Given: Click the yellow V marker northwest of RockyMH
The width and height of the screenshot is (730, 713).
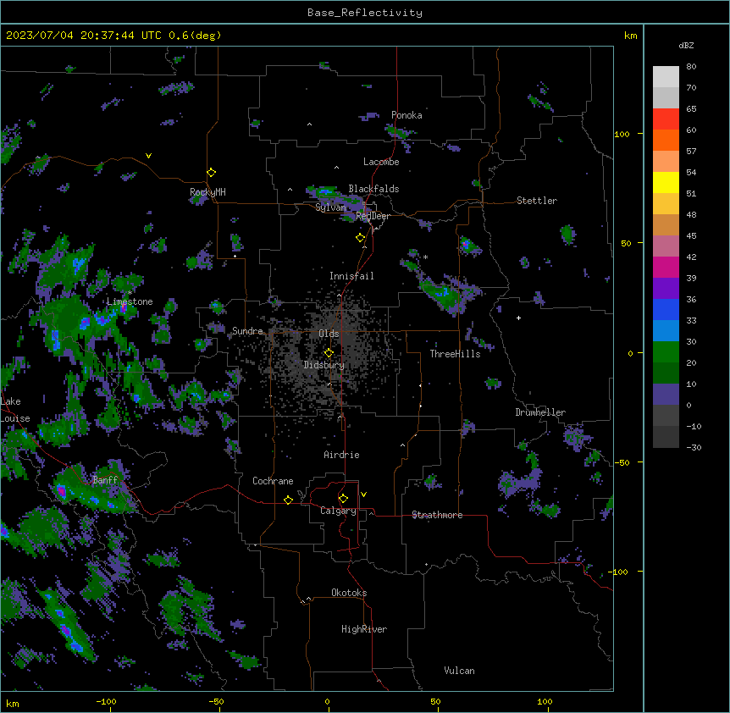Looking at the screenshot, I should (x=148, y=156).
